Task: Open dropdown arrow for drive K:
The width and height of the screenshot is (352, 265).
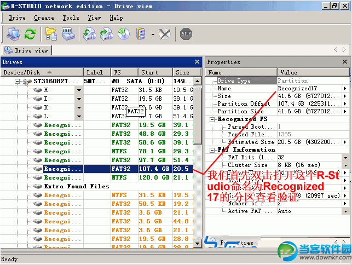Action: (x=79, y=107)
